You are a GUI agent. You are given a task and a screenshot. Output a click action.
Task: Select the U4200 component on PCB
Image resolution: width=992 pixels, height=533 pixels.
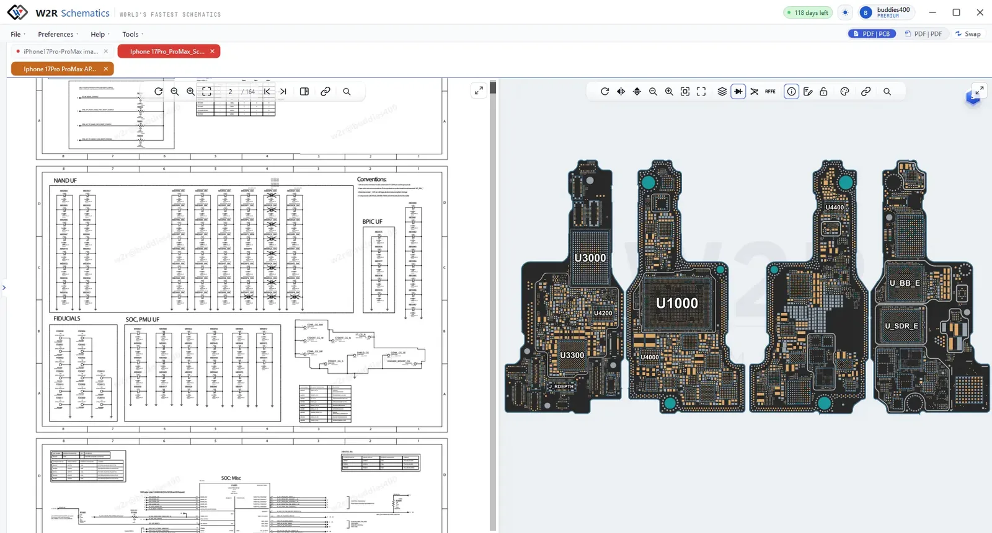click(603, 313)
